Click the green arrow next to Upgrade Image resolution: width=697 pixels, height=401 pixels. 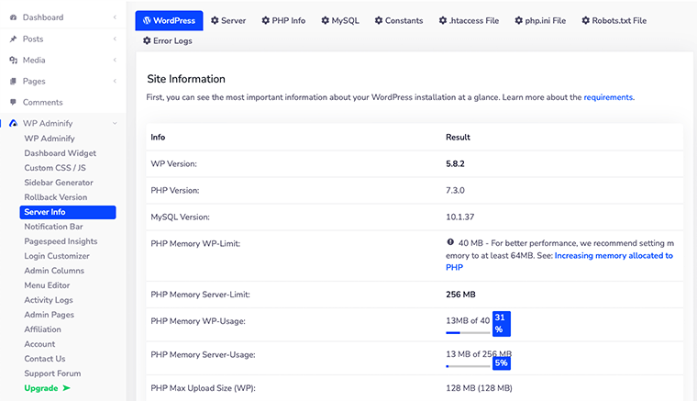(66, 388)
